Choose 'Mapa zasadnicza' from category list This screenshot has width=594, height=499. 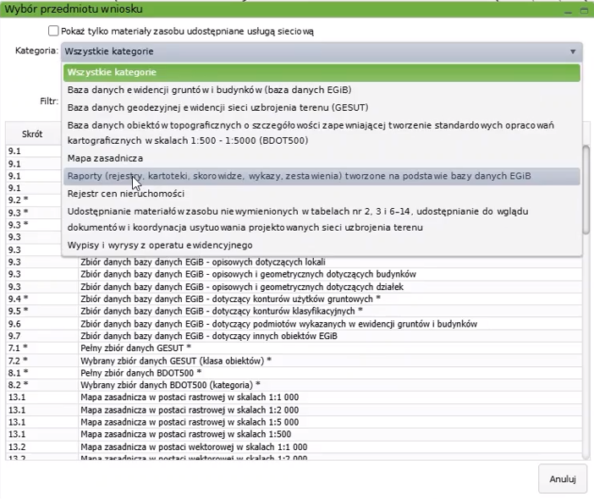(105, 158)
